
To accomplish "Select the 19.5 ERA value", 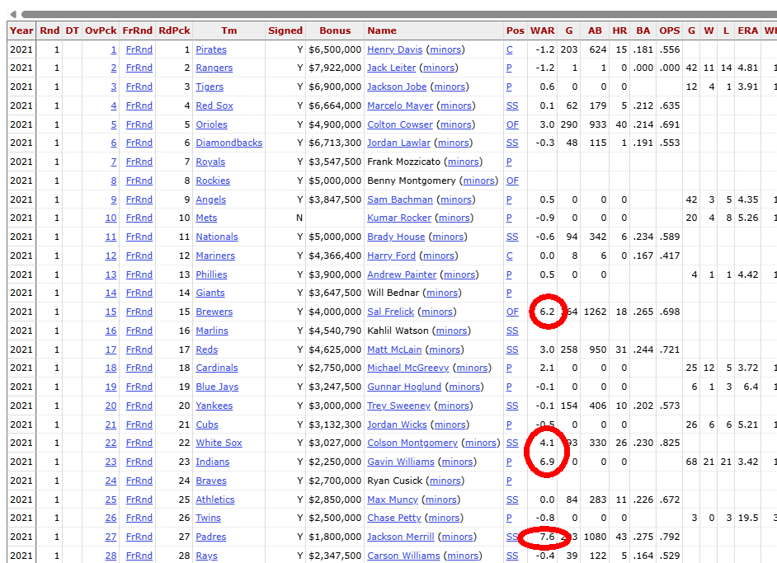I will tap(748, 518).
